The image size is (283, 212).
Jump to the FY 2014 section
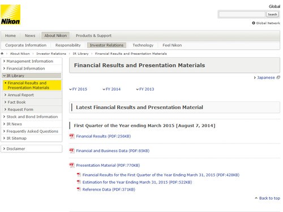click(112, 89)
